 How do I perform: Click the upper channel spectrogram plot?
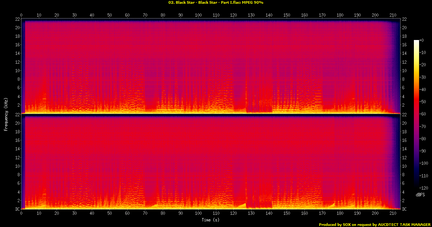211,66
